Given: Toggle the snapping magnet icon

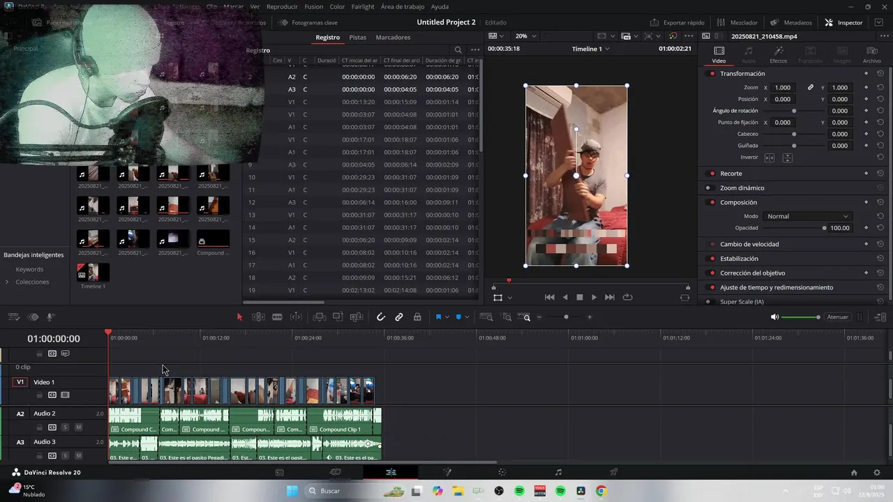Looking at the screenshot, I should (381, 317).
